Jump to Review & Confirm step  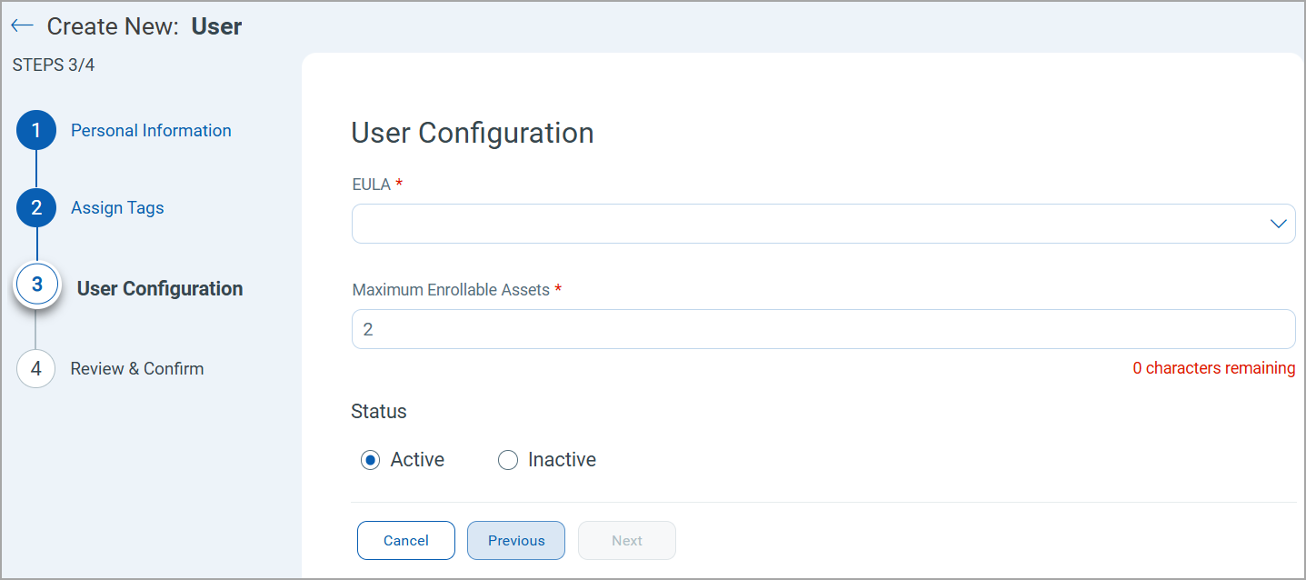137,368
